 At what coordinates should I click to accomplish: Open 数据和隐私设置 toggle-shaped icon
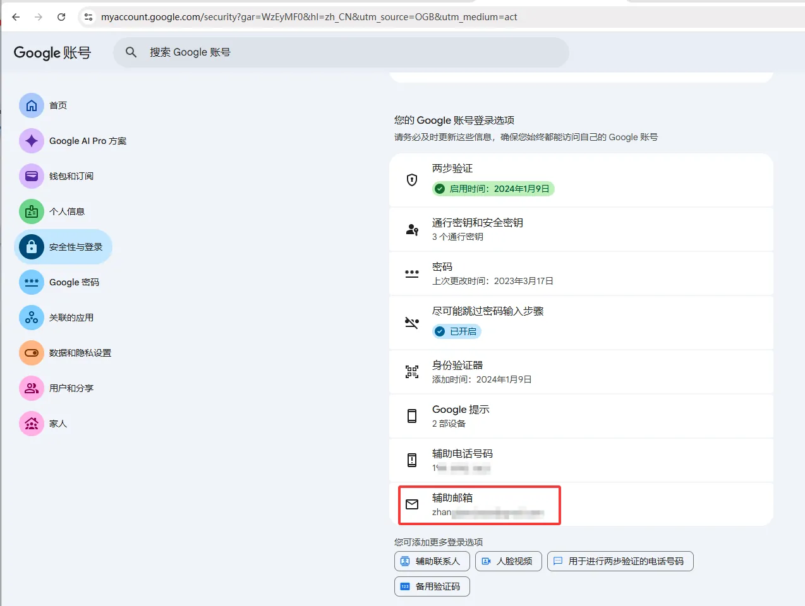click(32, 353)
